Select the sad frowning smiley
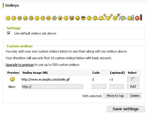Viewport: 148px width, 116px height. [14, 18]
